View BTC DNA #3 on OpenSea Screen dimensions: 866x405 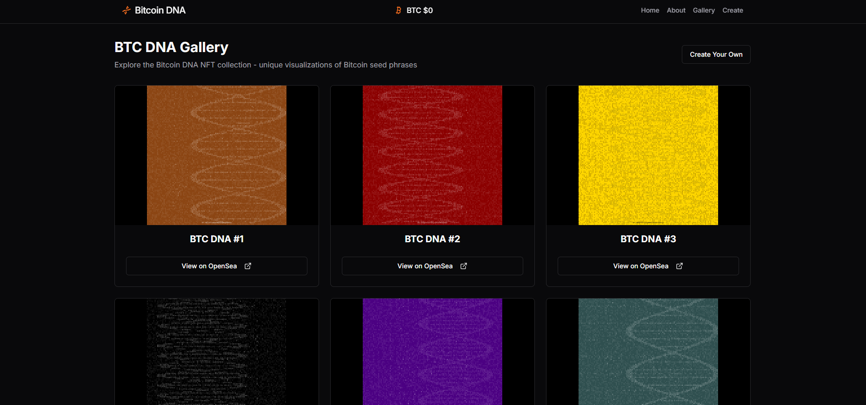point(648,266)
